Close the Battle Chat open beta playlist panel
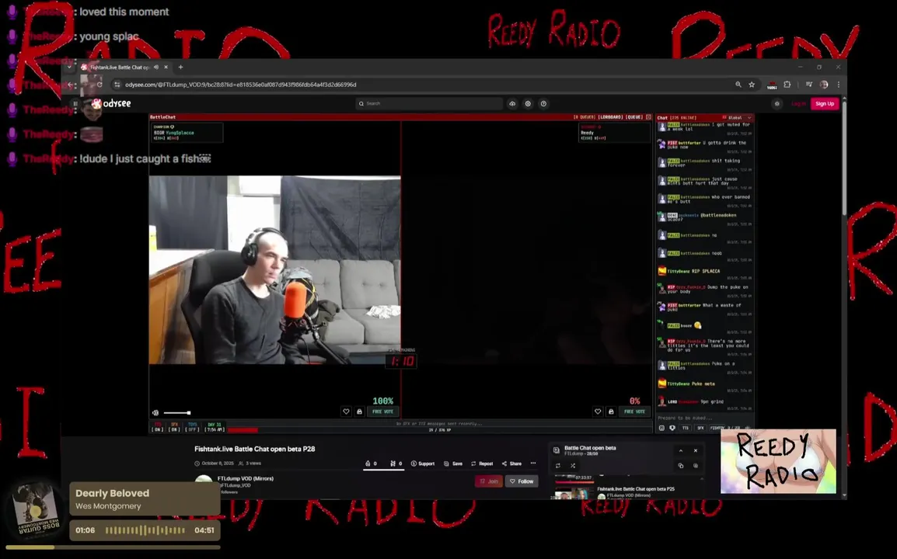 tap(696, 450)
